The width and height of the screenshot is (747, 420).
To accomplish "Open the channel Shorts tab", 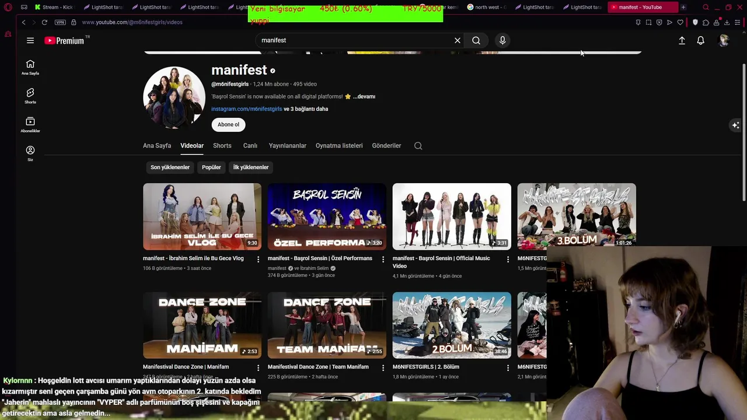I will 222,146.
